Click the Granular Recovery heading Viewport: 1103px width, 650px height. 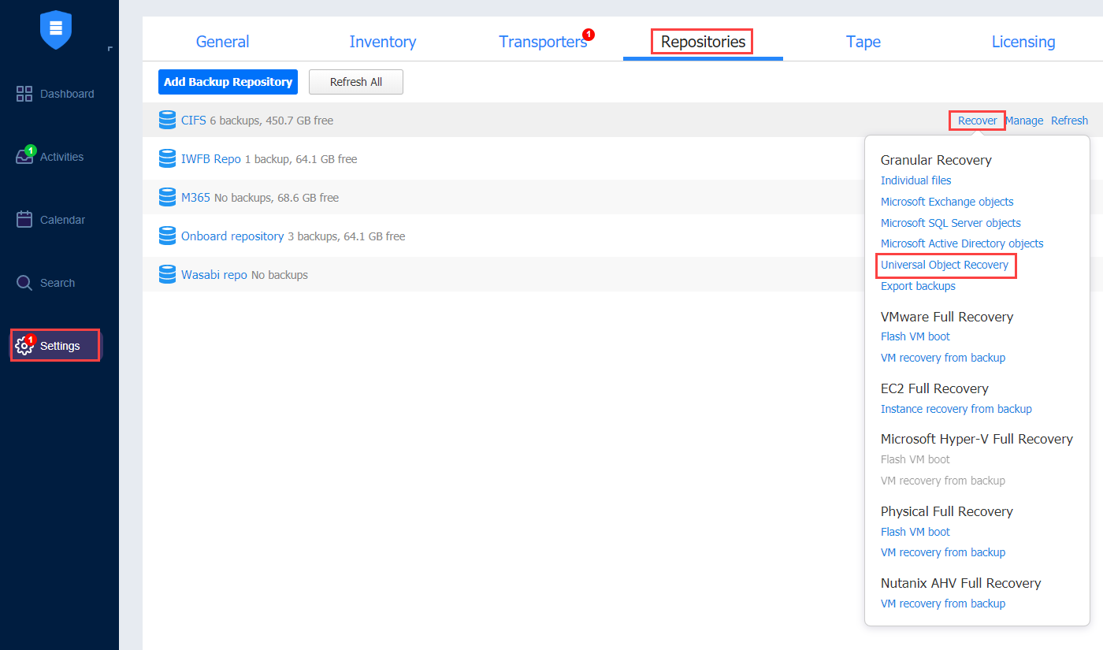pyautogui.click(x=936, y=160)
